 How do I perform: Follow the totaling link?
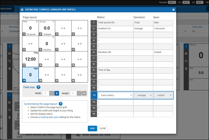[x=45, y=117]
